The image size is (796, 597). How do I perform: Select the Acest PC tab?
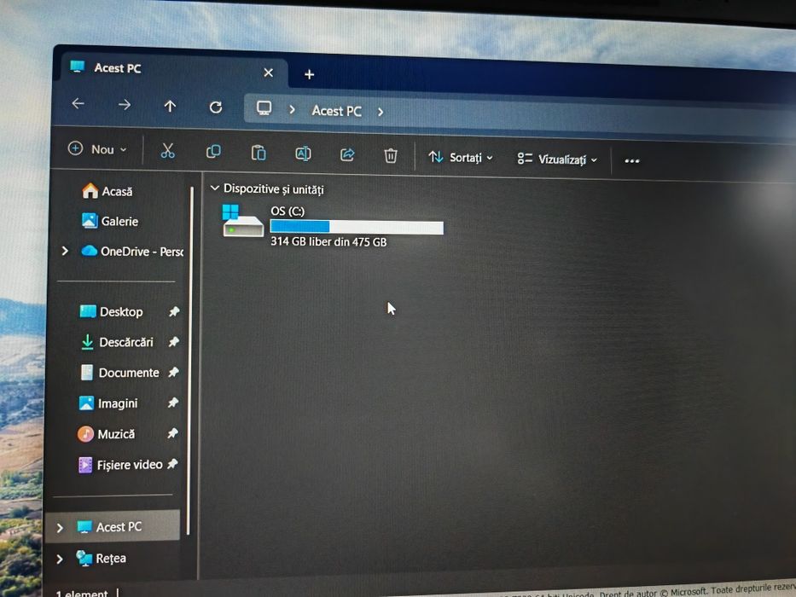[x=174, y=71]
